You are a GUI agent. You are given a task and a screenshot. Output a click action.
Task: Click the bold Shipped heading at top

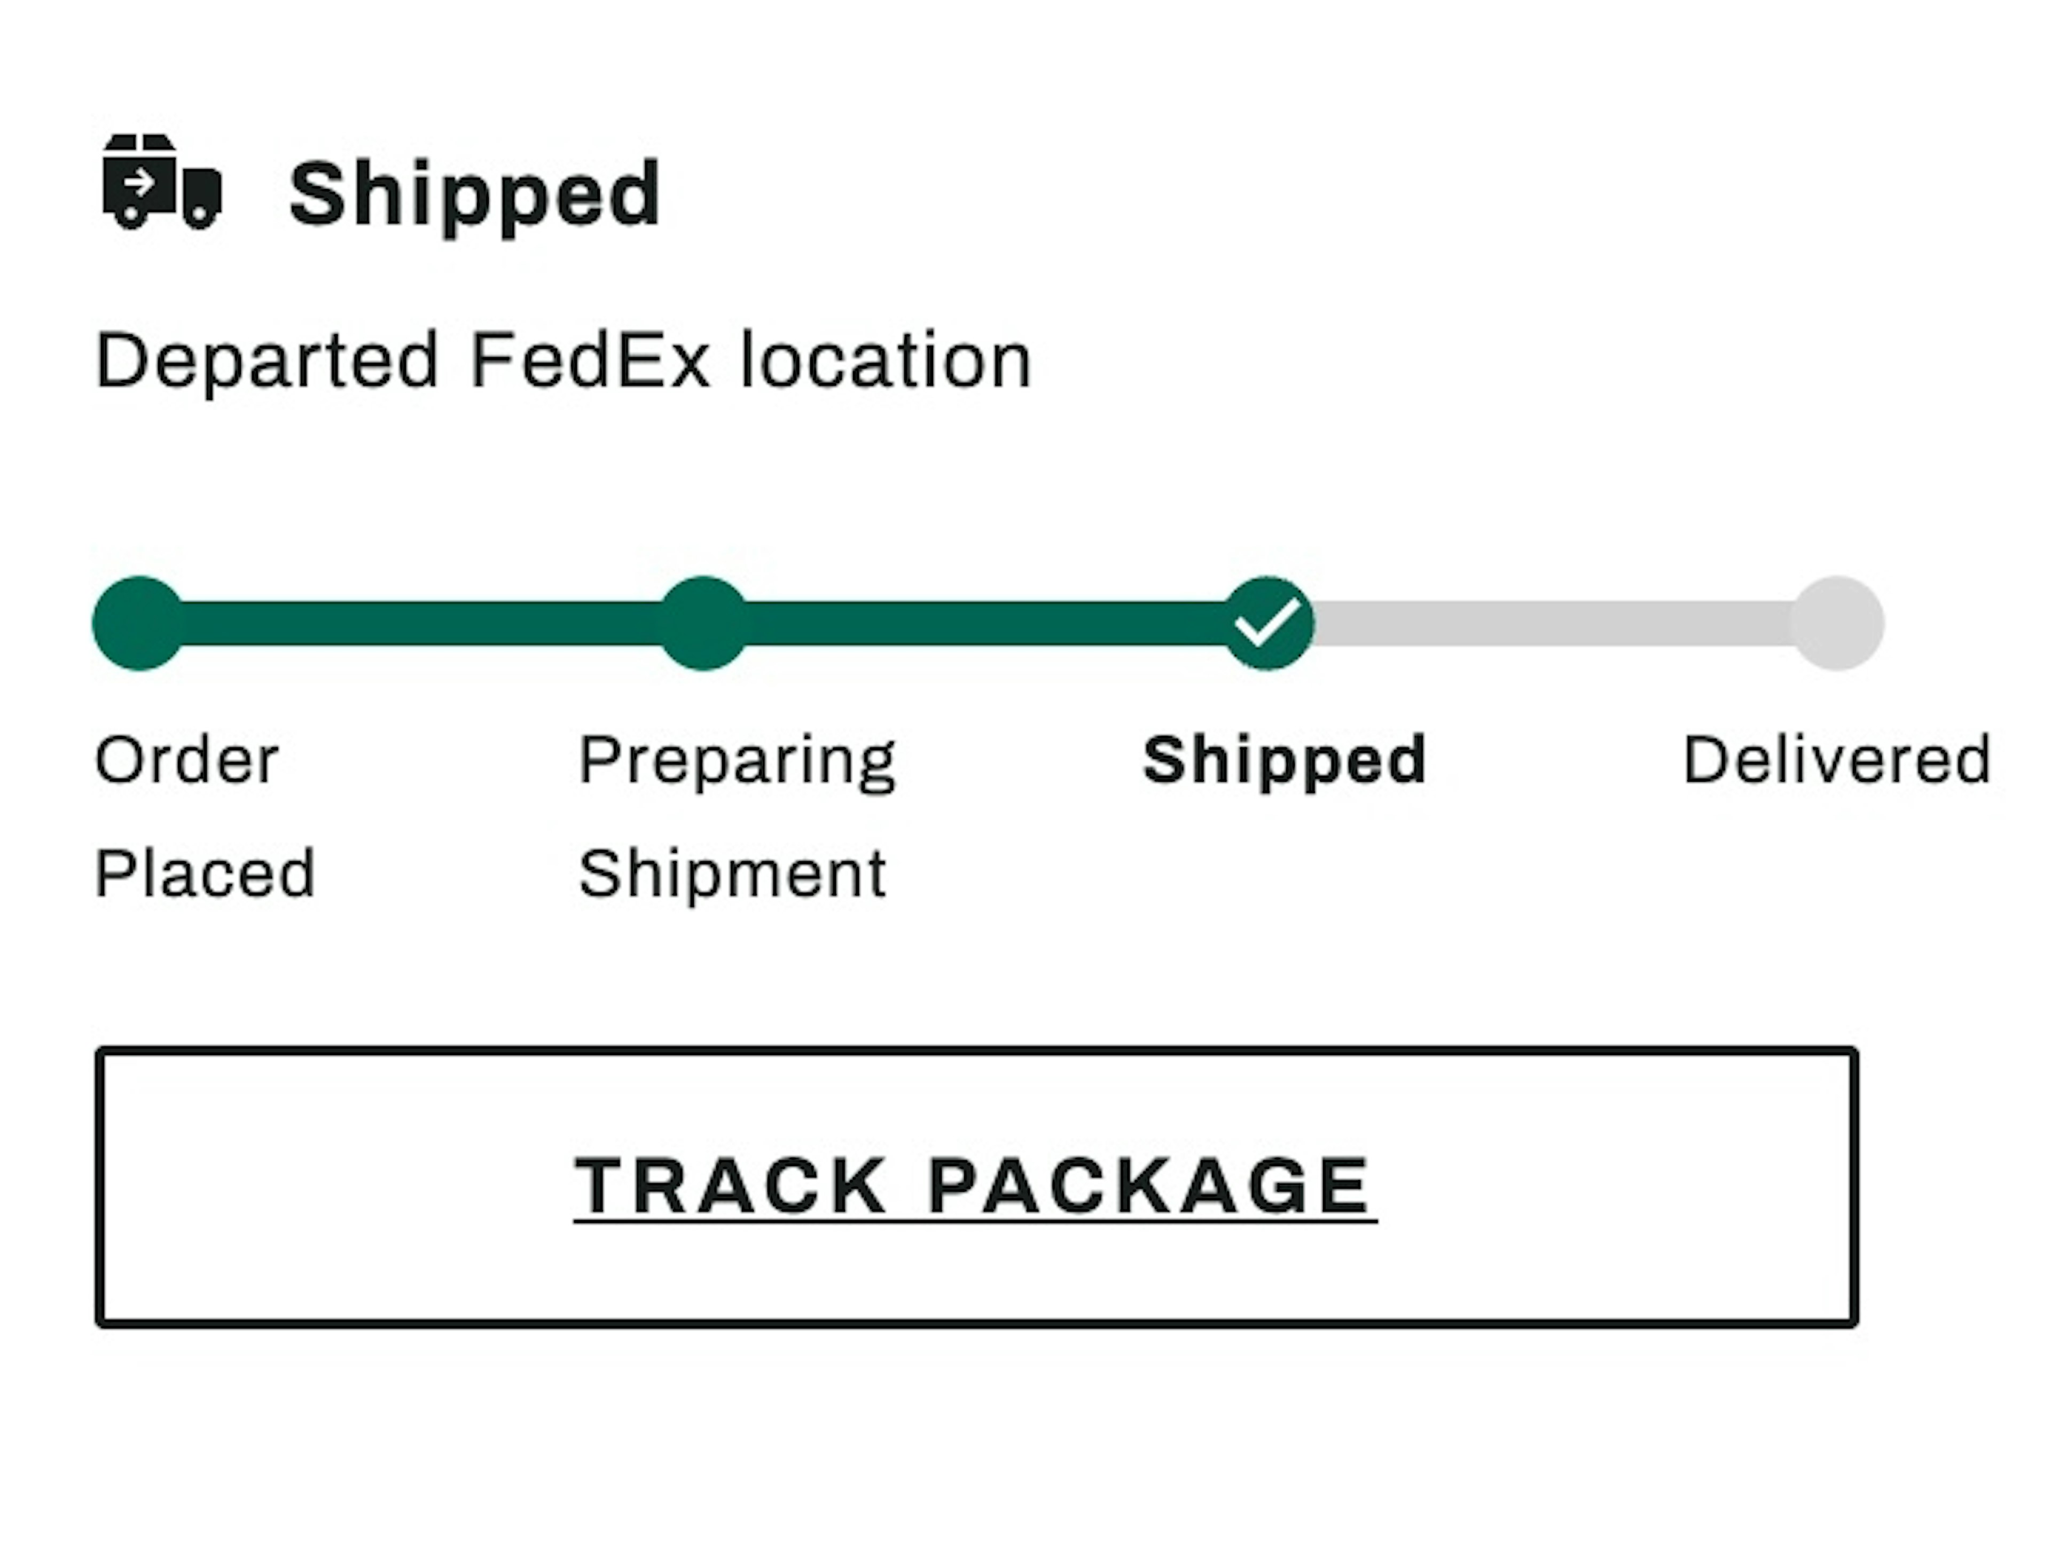click(x=474, y=193)
